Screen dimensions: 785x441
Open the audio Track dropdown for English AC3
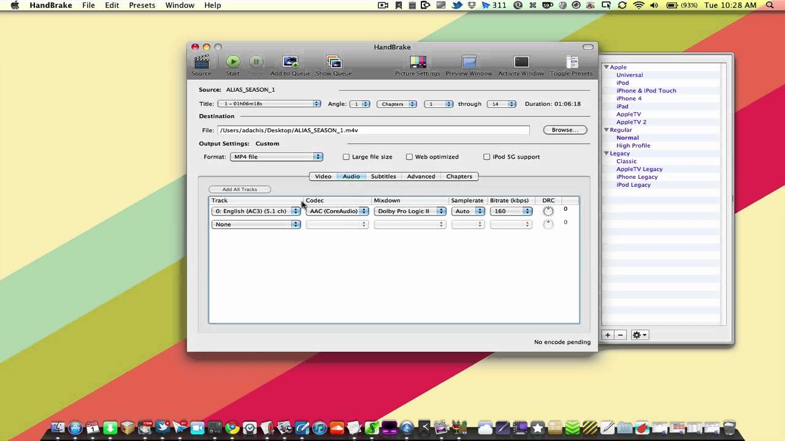point(256,211)
